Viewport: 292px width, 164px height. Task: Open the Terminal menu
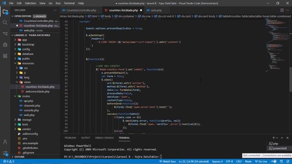[69, 3]
